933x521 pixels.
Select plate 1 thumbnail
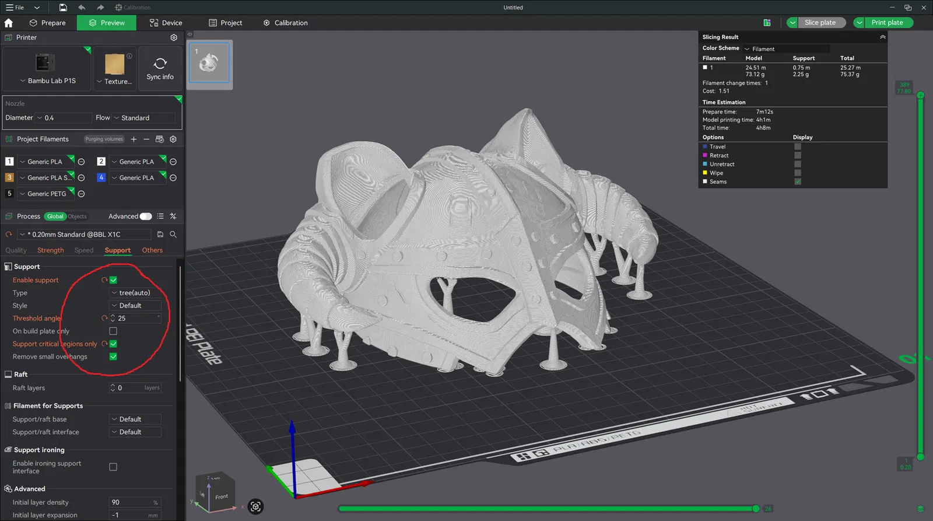[209, 63]
